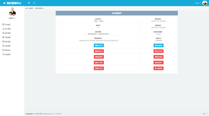Click 注销登陆 to log out
209x116 pixels.
coord(7,54)
